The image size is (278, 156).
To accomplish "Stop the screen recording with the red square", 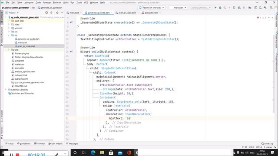I will click(17, 155).
